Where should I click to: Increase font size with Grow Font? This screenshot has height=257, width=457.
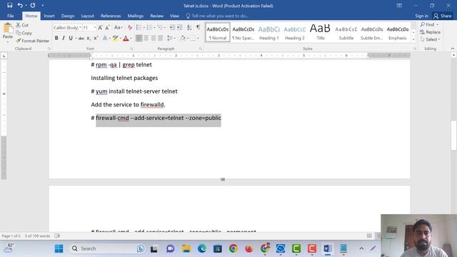pos(100,28)
